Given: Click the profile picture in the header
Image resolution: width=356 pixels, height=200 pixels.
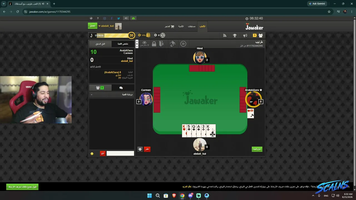Looking at the screenshot, I should coord(118,26).
